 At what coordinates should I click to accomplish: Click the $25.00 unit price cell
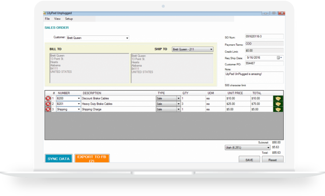[x=238, y=104]
